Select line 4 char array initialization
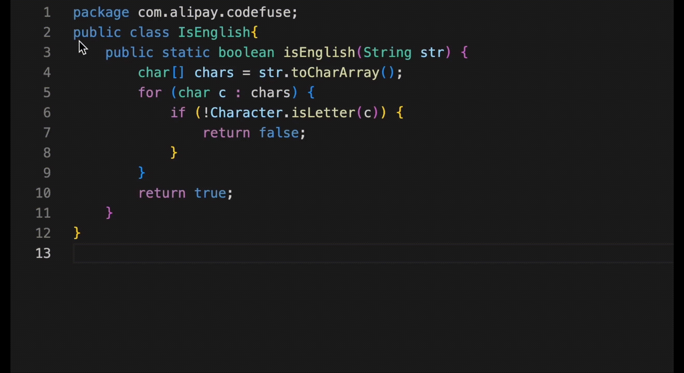Viewport: 684px width, 373px height. pyautogui.click(x=270, y=72)
